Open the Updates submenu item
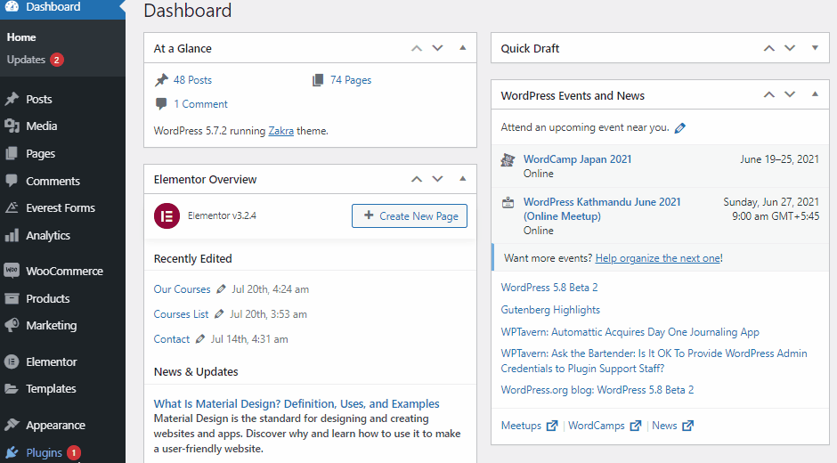Screen dimensions: 837x463 click(26, 60)
